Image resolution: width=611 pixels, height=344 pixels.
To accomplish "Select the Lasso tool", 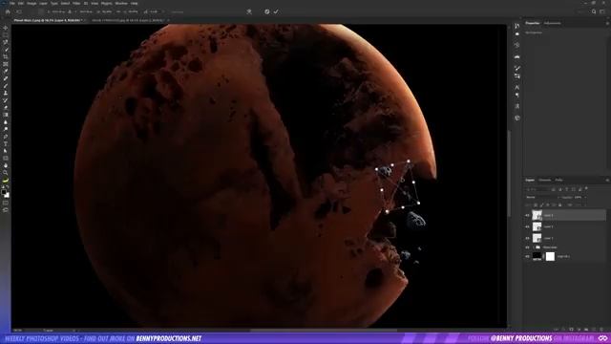I will point(6,42).
